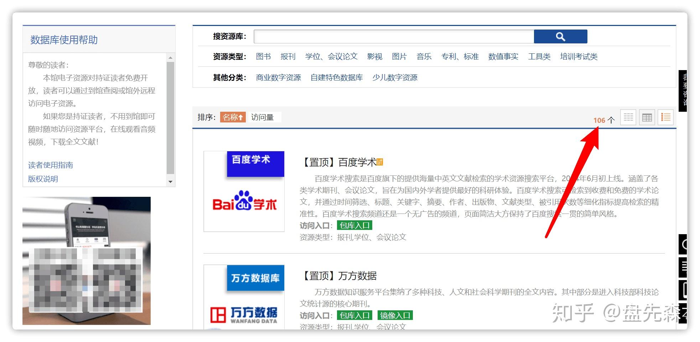Open 版权说明 link
The width and height of the screenshot is (700, 342).
click(43, 179)
